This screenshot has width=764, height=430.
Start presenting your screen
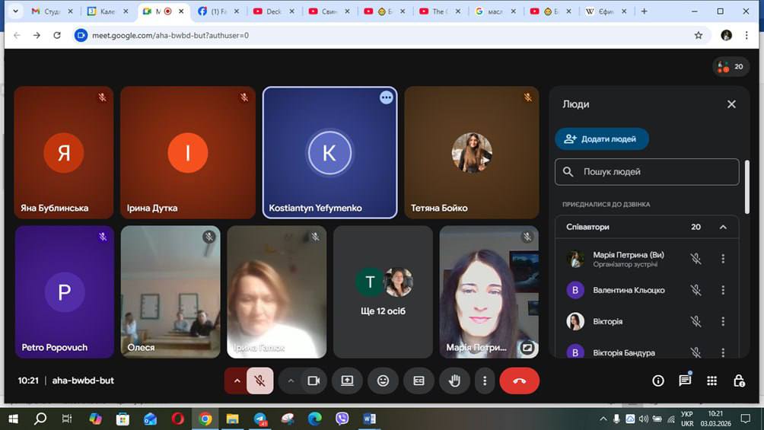click(x=347, y=381)
